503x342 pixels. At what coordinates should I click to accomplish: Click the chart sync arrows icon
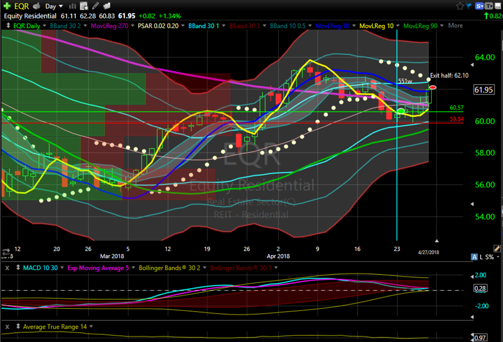click(x=6, y=252)
